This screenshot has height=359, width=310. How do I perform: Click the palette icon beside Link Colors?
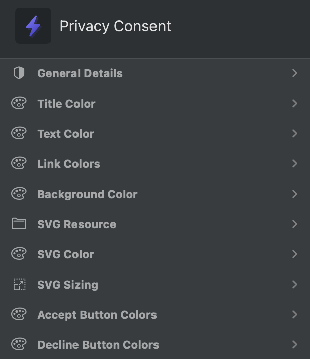click(x=19, y=164)
